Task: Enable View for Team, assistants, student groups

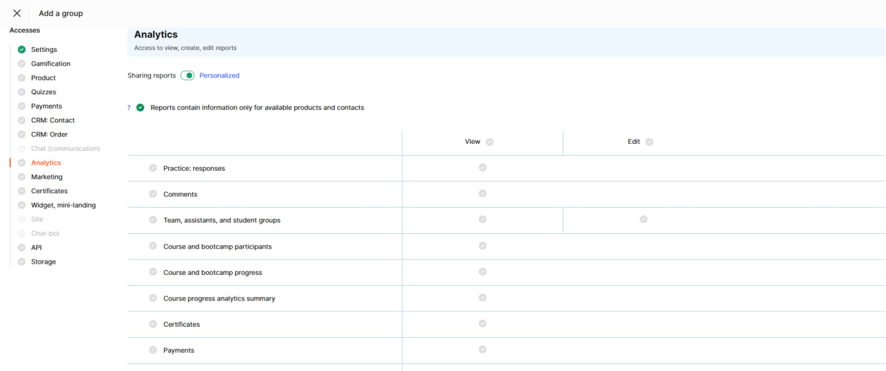Action: 482,219
